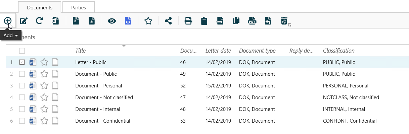Click the Add plus-circle icon
Viewport: 409px width, 134px height.
click(7, 21)
